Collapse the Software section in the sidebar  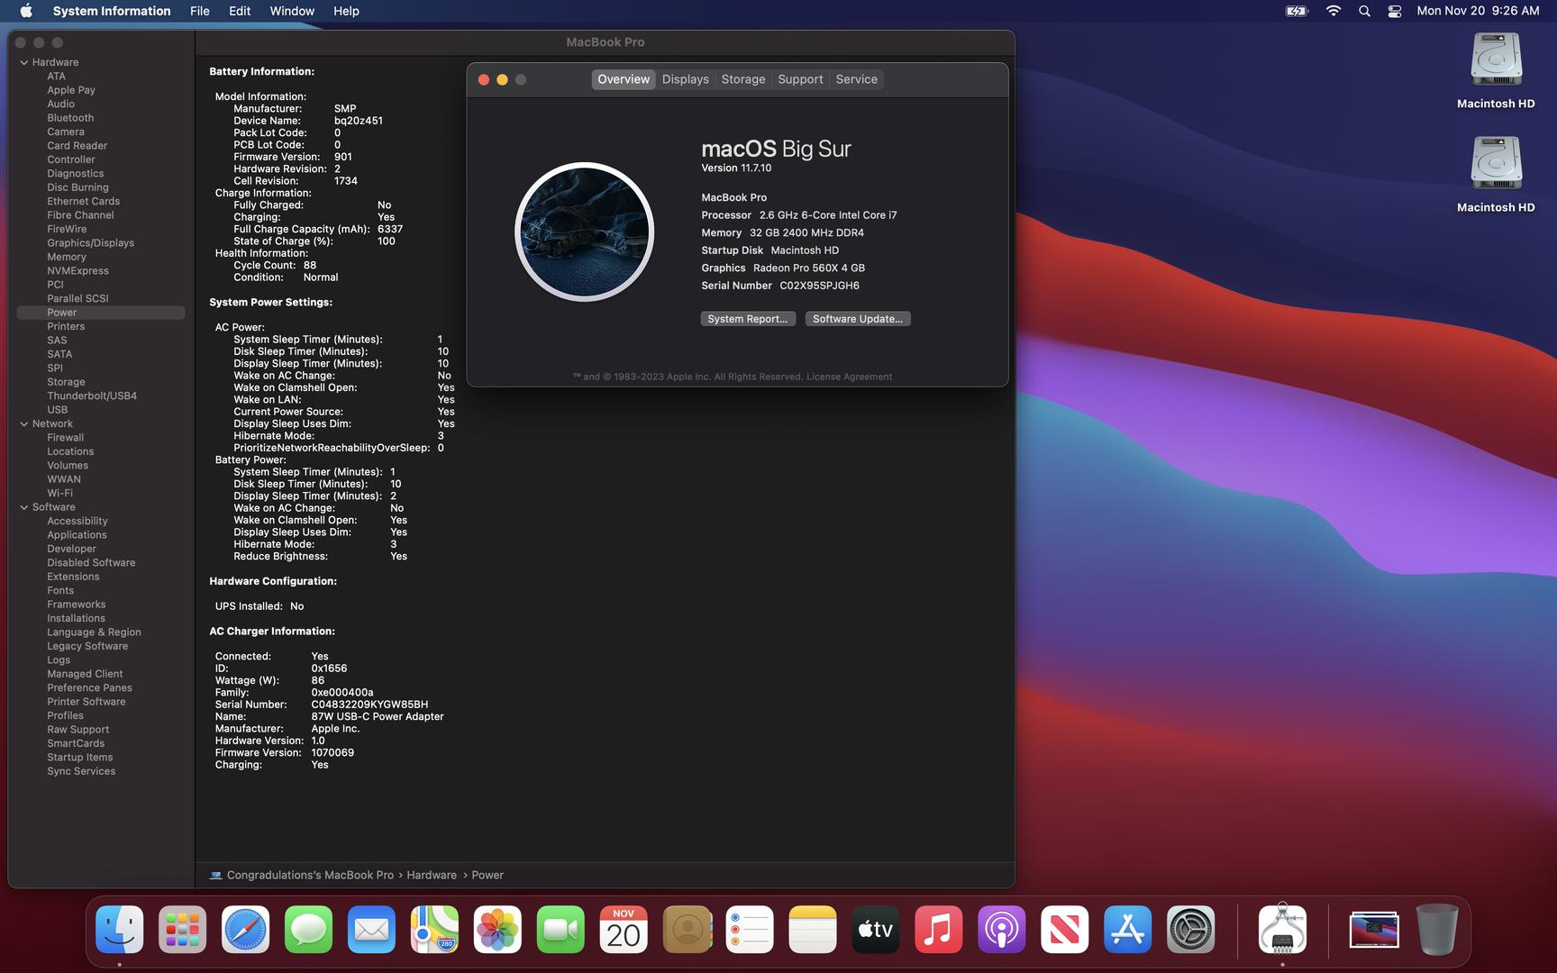pyautogui.click(x=23, y=506)
